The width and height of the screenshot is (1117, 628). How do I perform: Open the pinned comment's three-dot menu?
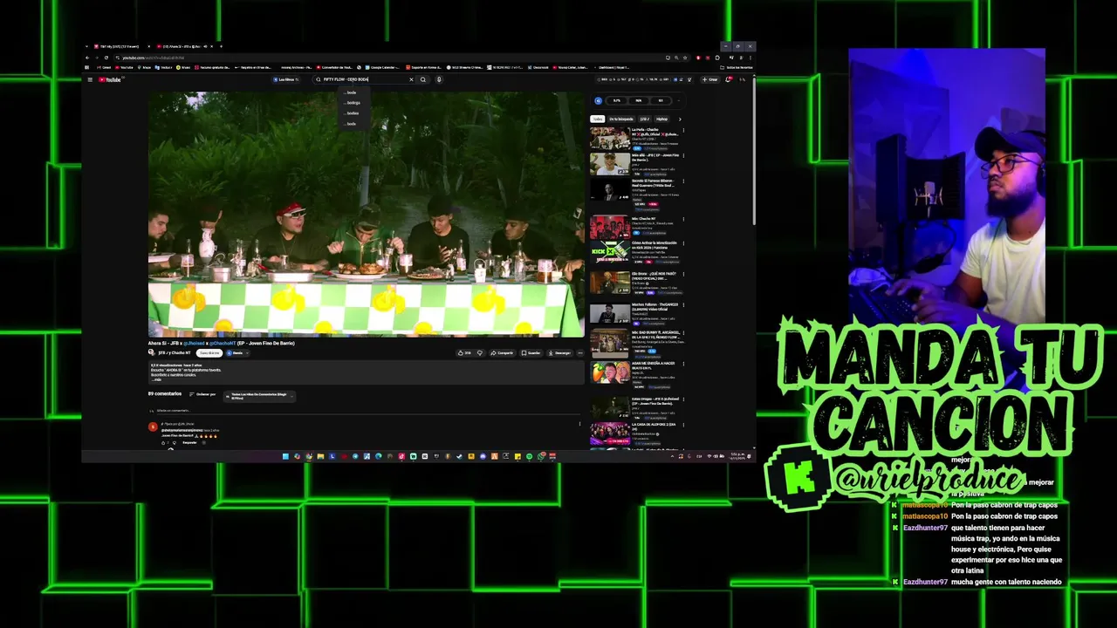point(579,424)
